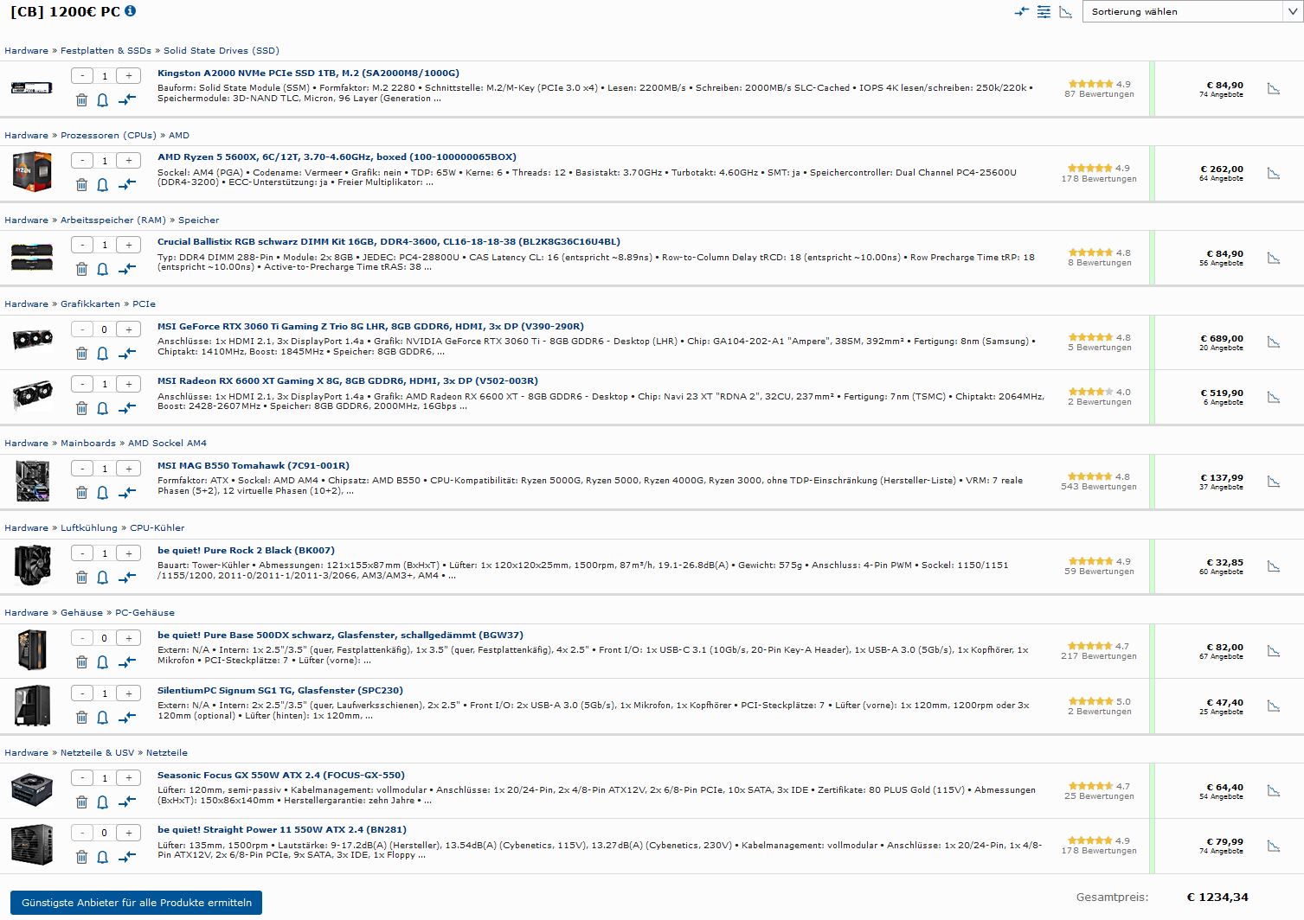Increase quantity of be quiet! Pure Base 500DX
The image size is (1304, 920).
click(x=129, y=638)
